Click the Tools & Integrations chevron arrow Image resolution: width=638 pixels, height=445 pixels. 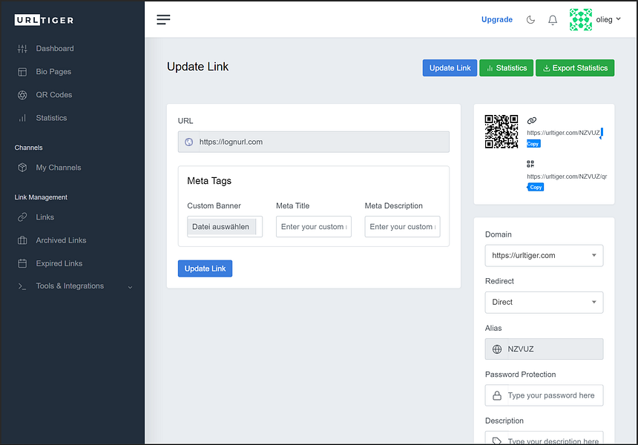pos(131,287)
